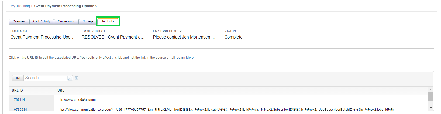Click the scrollbar down arrow

[430, 108]
